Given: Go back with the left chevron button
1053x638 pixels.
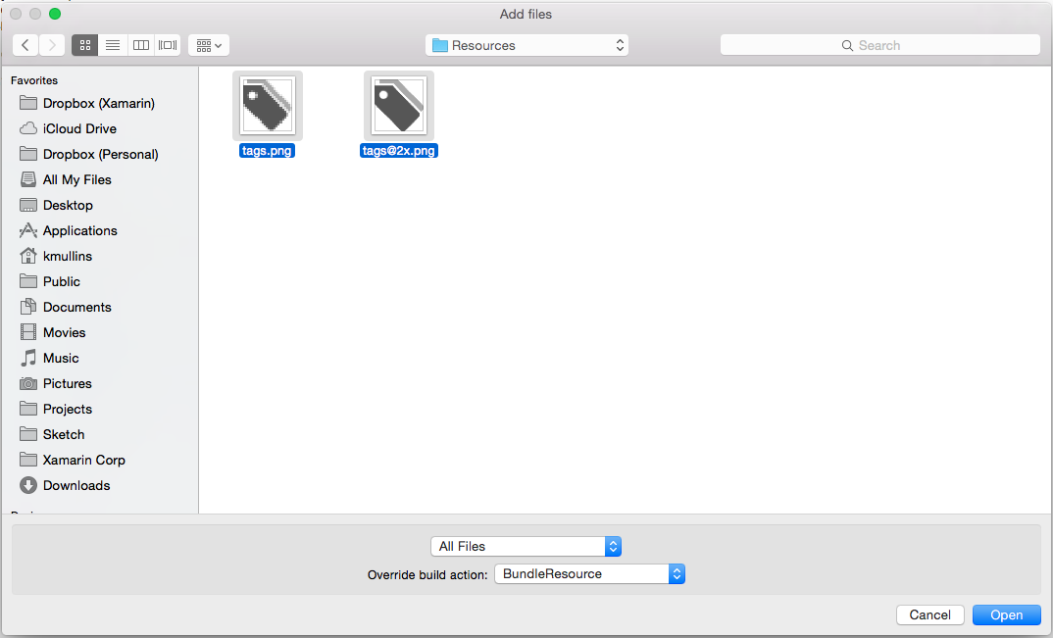Looking at the screenshot, I should click(25, 45).
